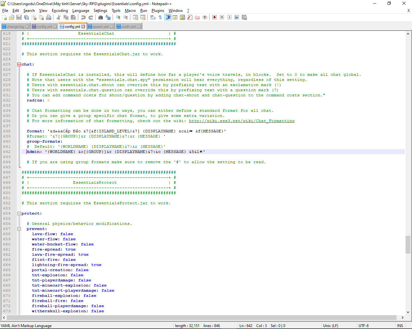Click the Print toolbar icon
Viewport: 412px width, 329px height.
49,17
